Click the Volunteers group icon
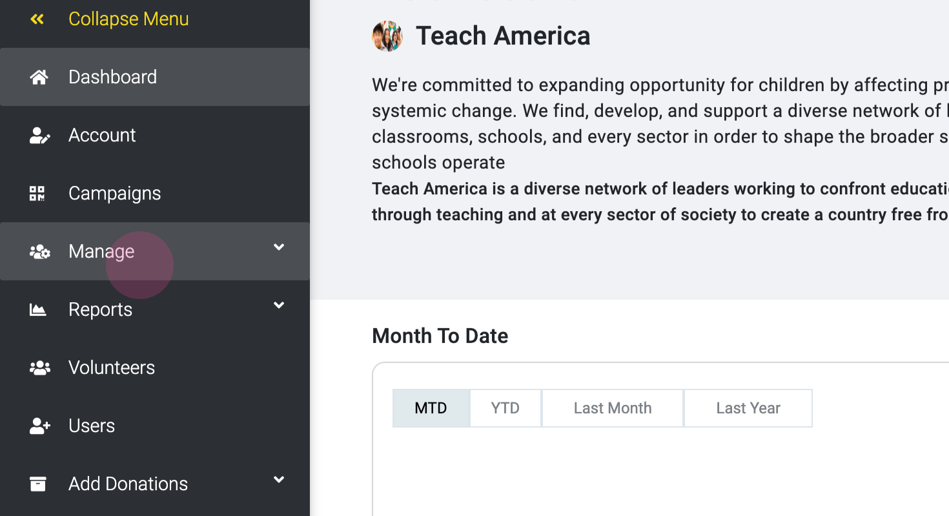949x516 pixels. (x=39, y=368)
